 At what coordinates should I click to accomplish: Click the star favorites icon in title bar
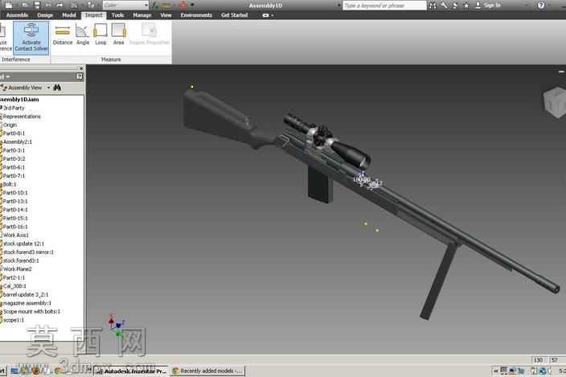tap(466, 6)
